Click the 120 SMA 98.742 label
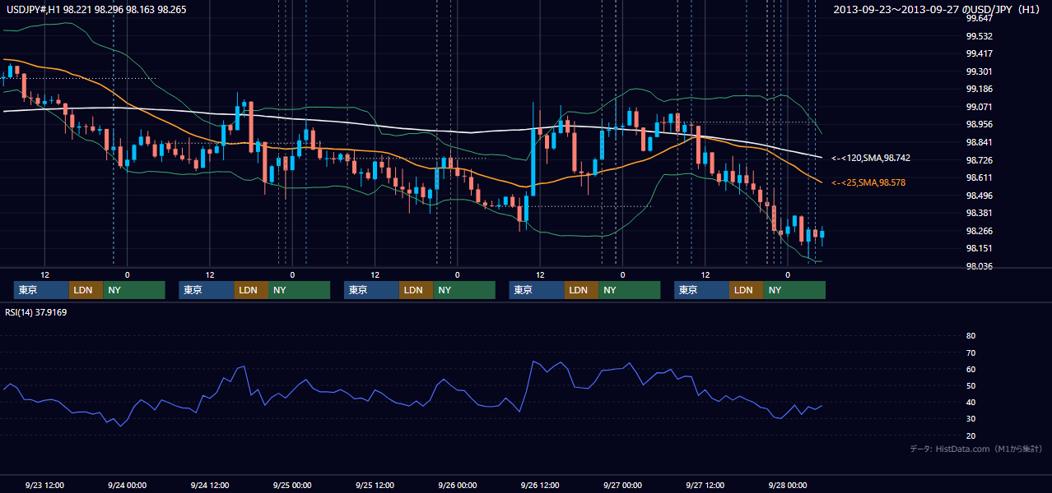 pos(871,158)
